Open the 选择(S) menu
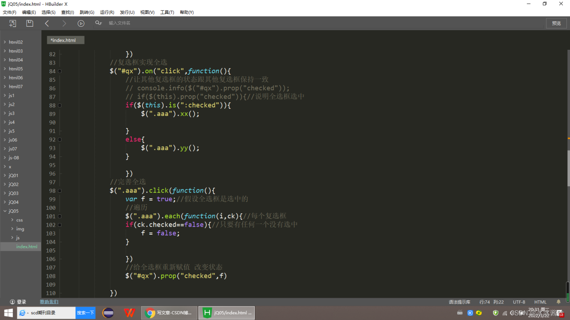 (x=49, y=12)
